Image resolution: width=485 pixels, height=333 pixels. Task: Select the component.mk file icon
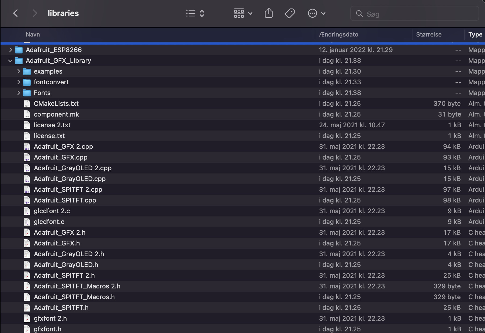click(27, 114)
